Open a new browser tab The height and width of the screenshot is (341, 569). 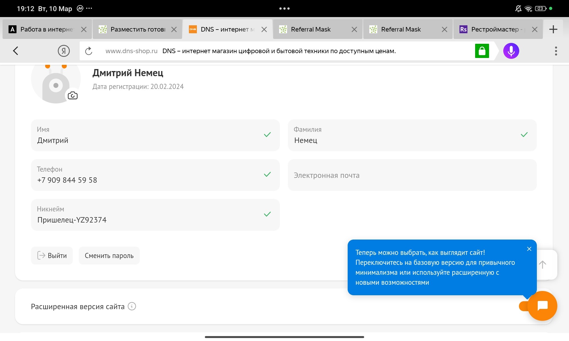click(553, 29)
